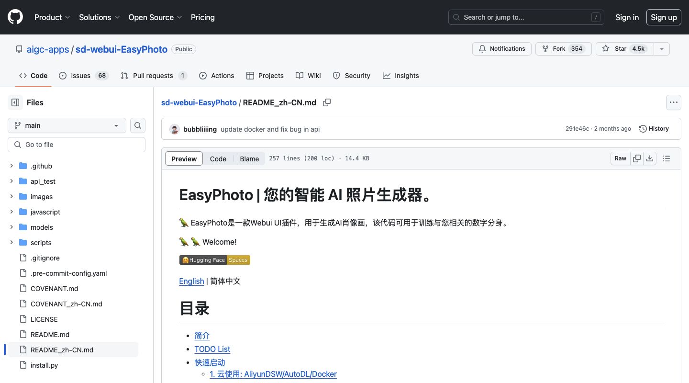Download the raw file icon

coord(650,158)
